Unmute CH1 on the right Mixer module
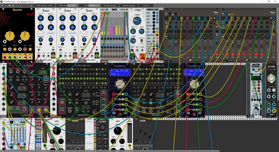Image resolution: width=279 pixels, height=152 pixels. [227, 54]
